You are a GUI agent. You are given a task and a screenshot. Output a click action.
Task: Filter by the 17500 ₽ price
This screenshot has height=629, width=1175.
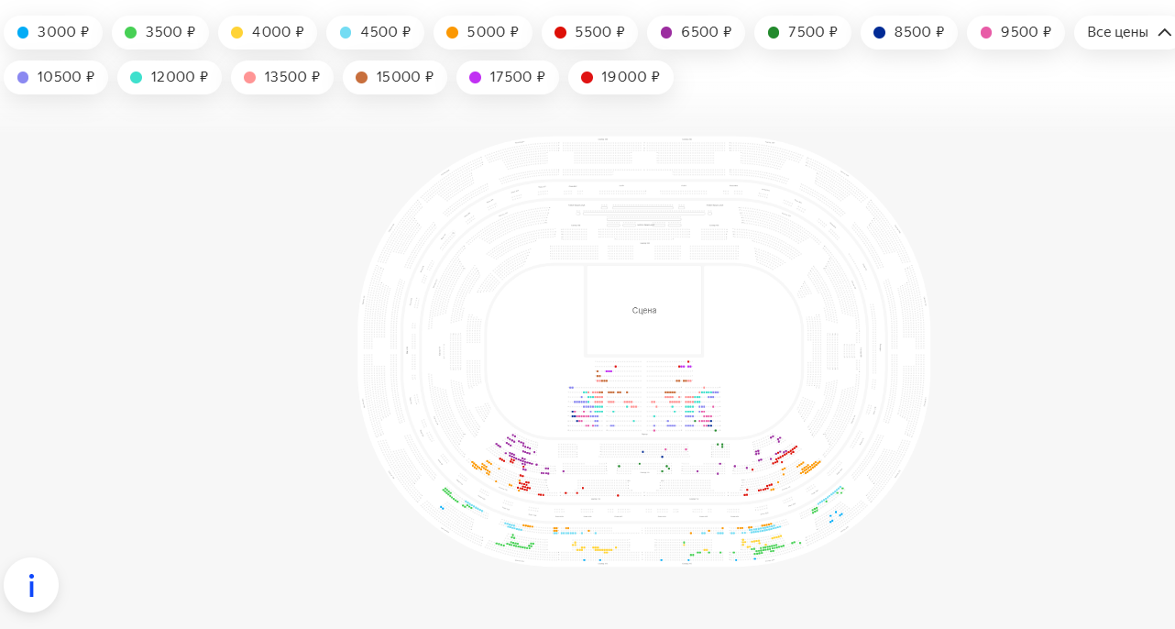pos(508,77)
